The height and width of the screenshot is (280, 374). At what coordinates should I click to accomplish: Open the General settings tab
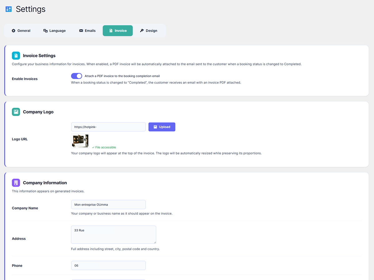pyautogui.click(x=21, y=31)
